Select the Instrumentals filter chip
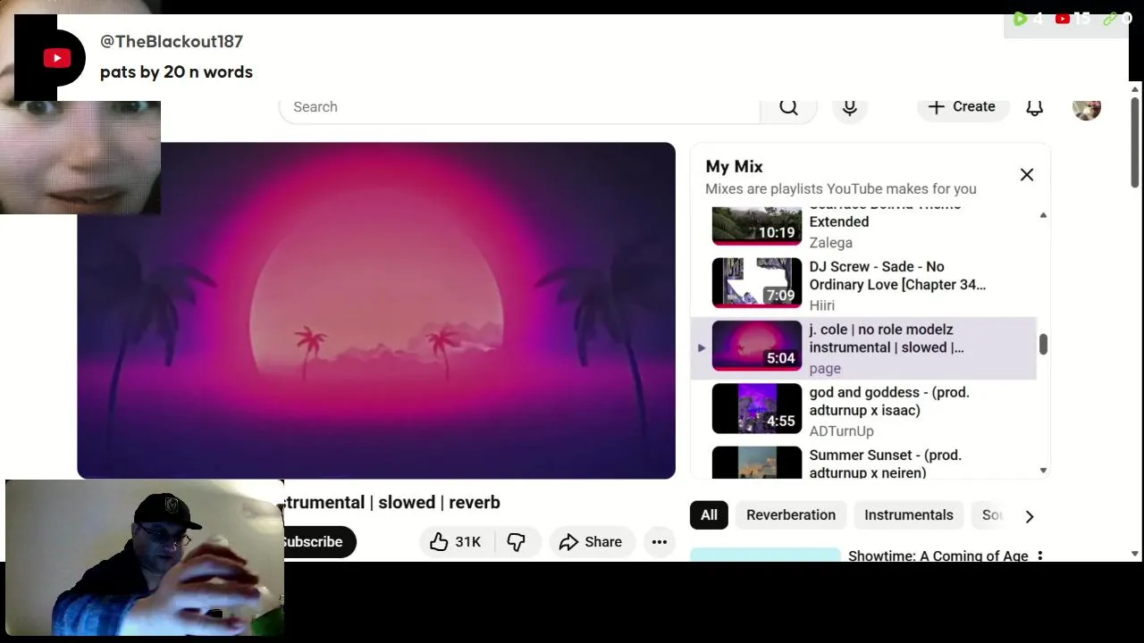This screenshot has width=1144, height=643. pos(909,515)
